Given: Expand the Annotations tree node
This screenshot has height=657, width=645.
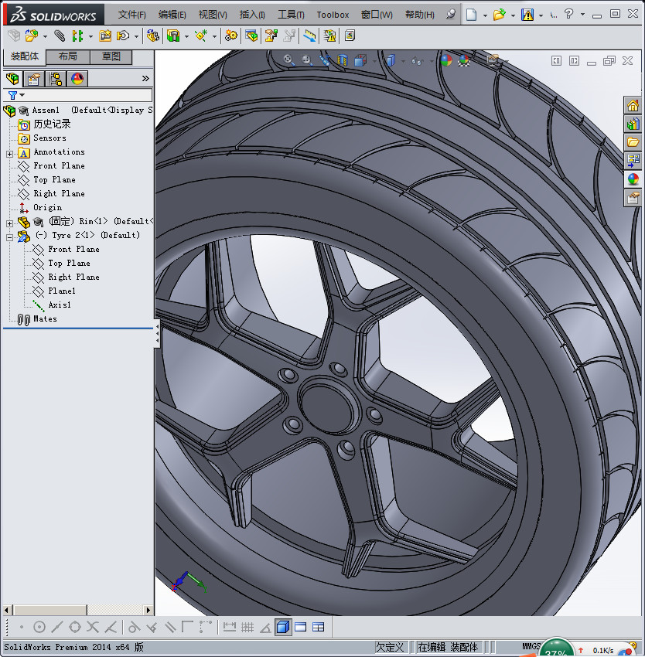Looking at the screenshot, I should [x=9, y=153].
